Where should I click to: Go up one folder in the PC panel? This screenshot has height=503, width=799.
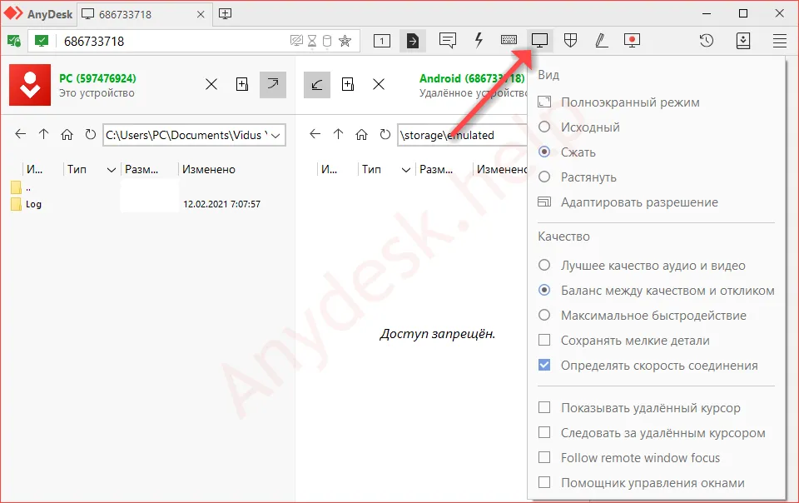[x=44, y=135]
